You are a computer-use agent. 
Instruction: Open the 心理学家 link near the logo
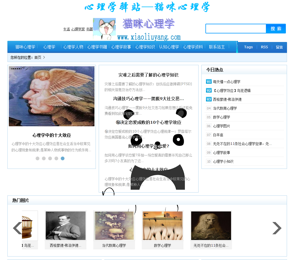tap(78, 29)
